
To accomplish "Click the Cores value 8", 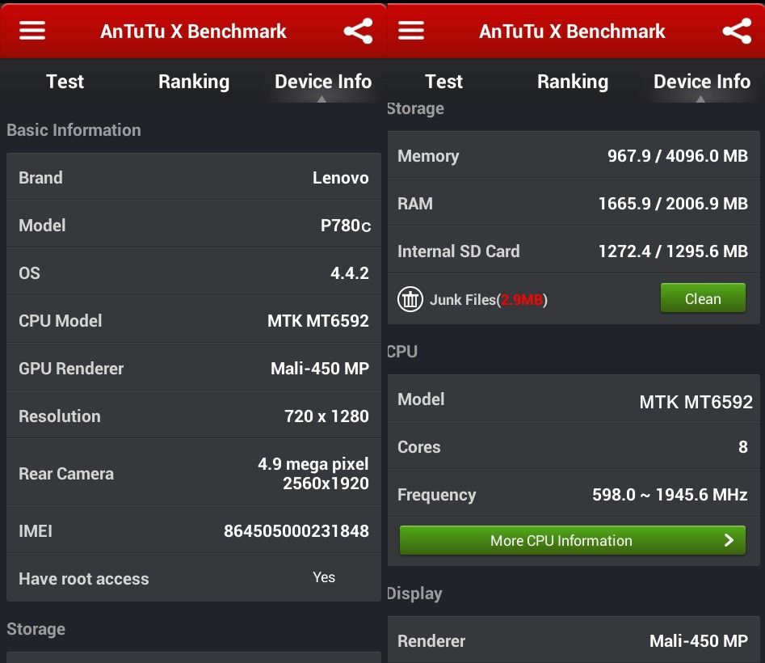I will tap(742, 447).
